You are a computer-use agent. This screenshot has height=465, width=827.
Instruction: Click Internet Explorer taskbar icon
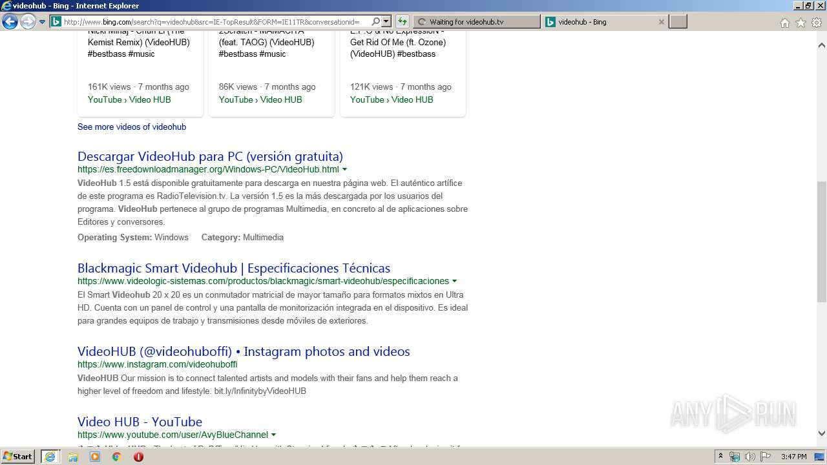[50, 457]
